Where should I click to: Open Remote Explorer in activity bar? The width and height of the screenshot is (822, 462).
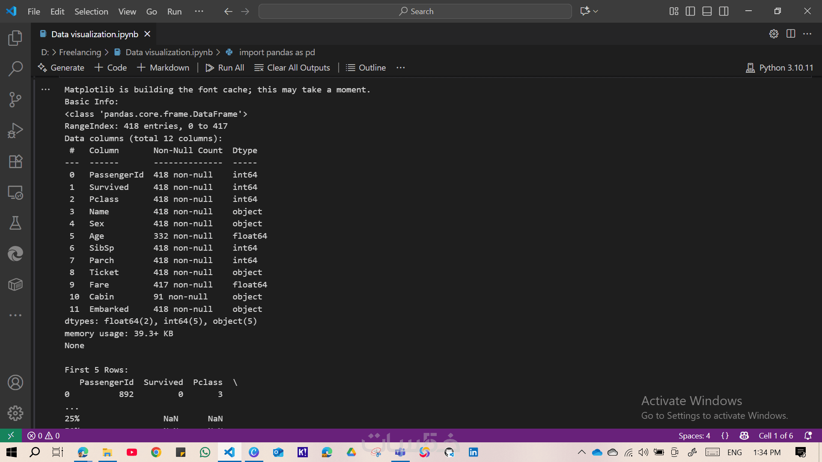coord(15,192)
